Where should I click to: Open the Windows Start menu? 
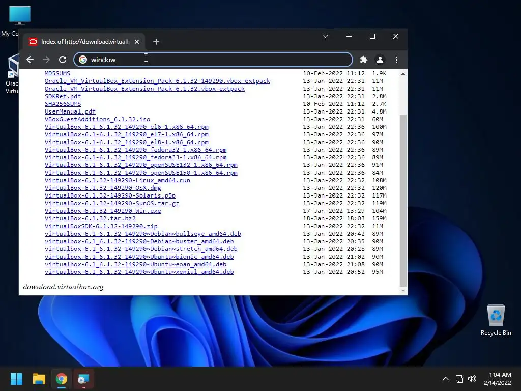coord(16,379)
